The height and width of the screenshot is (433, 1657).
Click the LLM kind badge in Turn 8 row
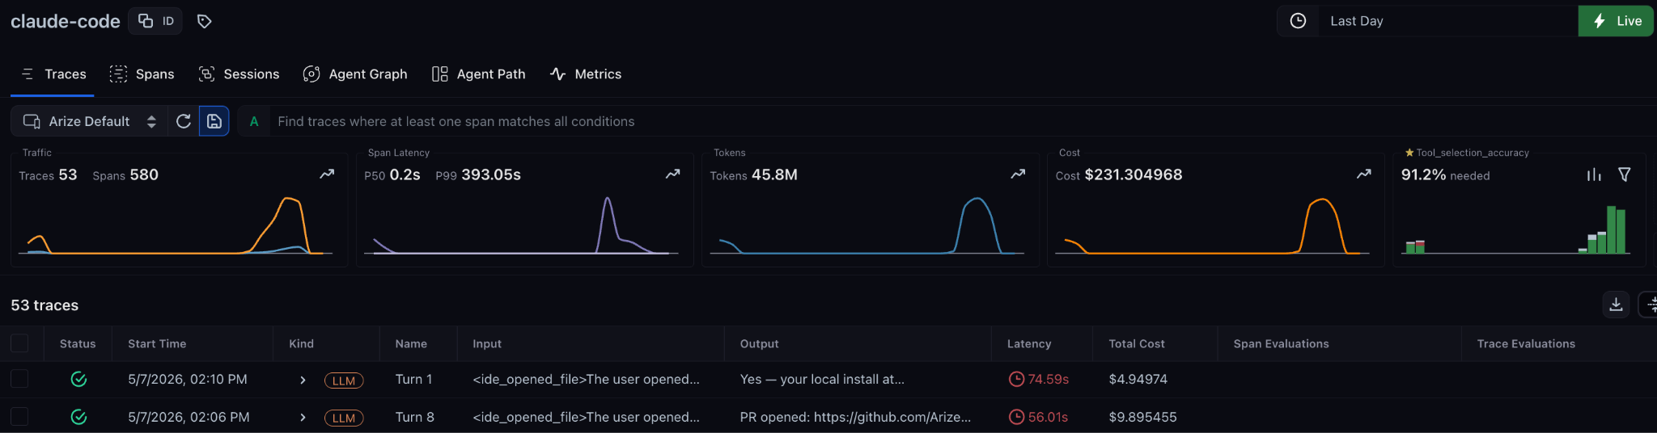coord(344,418)
